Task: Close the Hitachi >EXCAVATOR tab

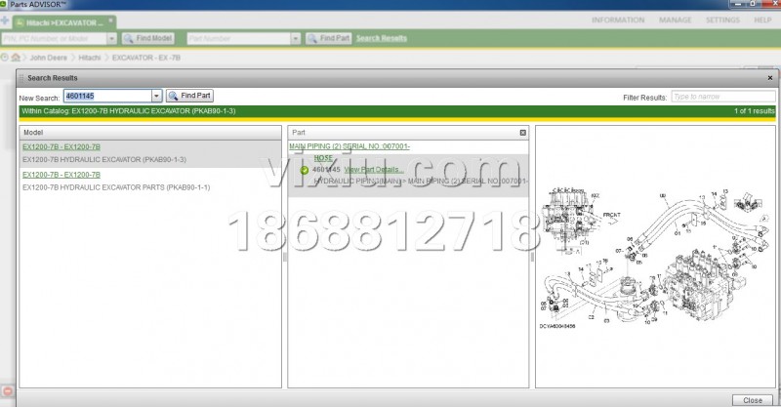Action: click(x=110, y=20)
